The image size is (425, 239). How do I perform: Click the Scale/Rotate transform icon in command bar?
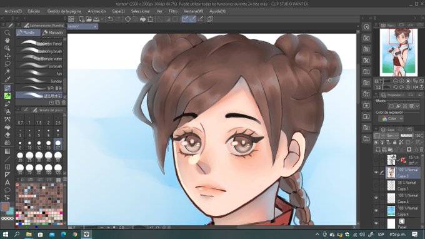point(150,19)
